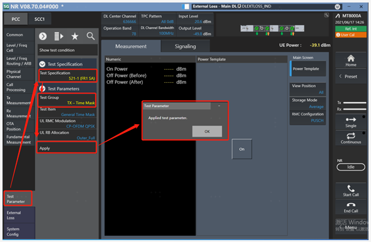Collapse the Test Specification section
The width and height of the screenshot is (371, 242).
tap(43, 64)
